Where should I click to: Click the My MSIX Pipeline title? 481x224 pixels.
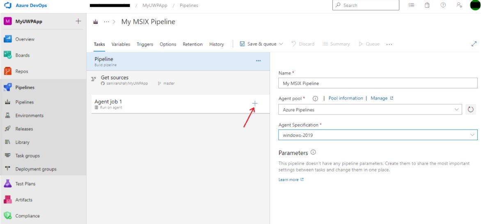pos(148,22)
